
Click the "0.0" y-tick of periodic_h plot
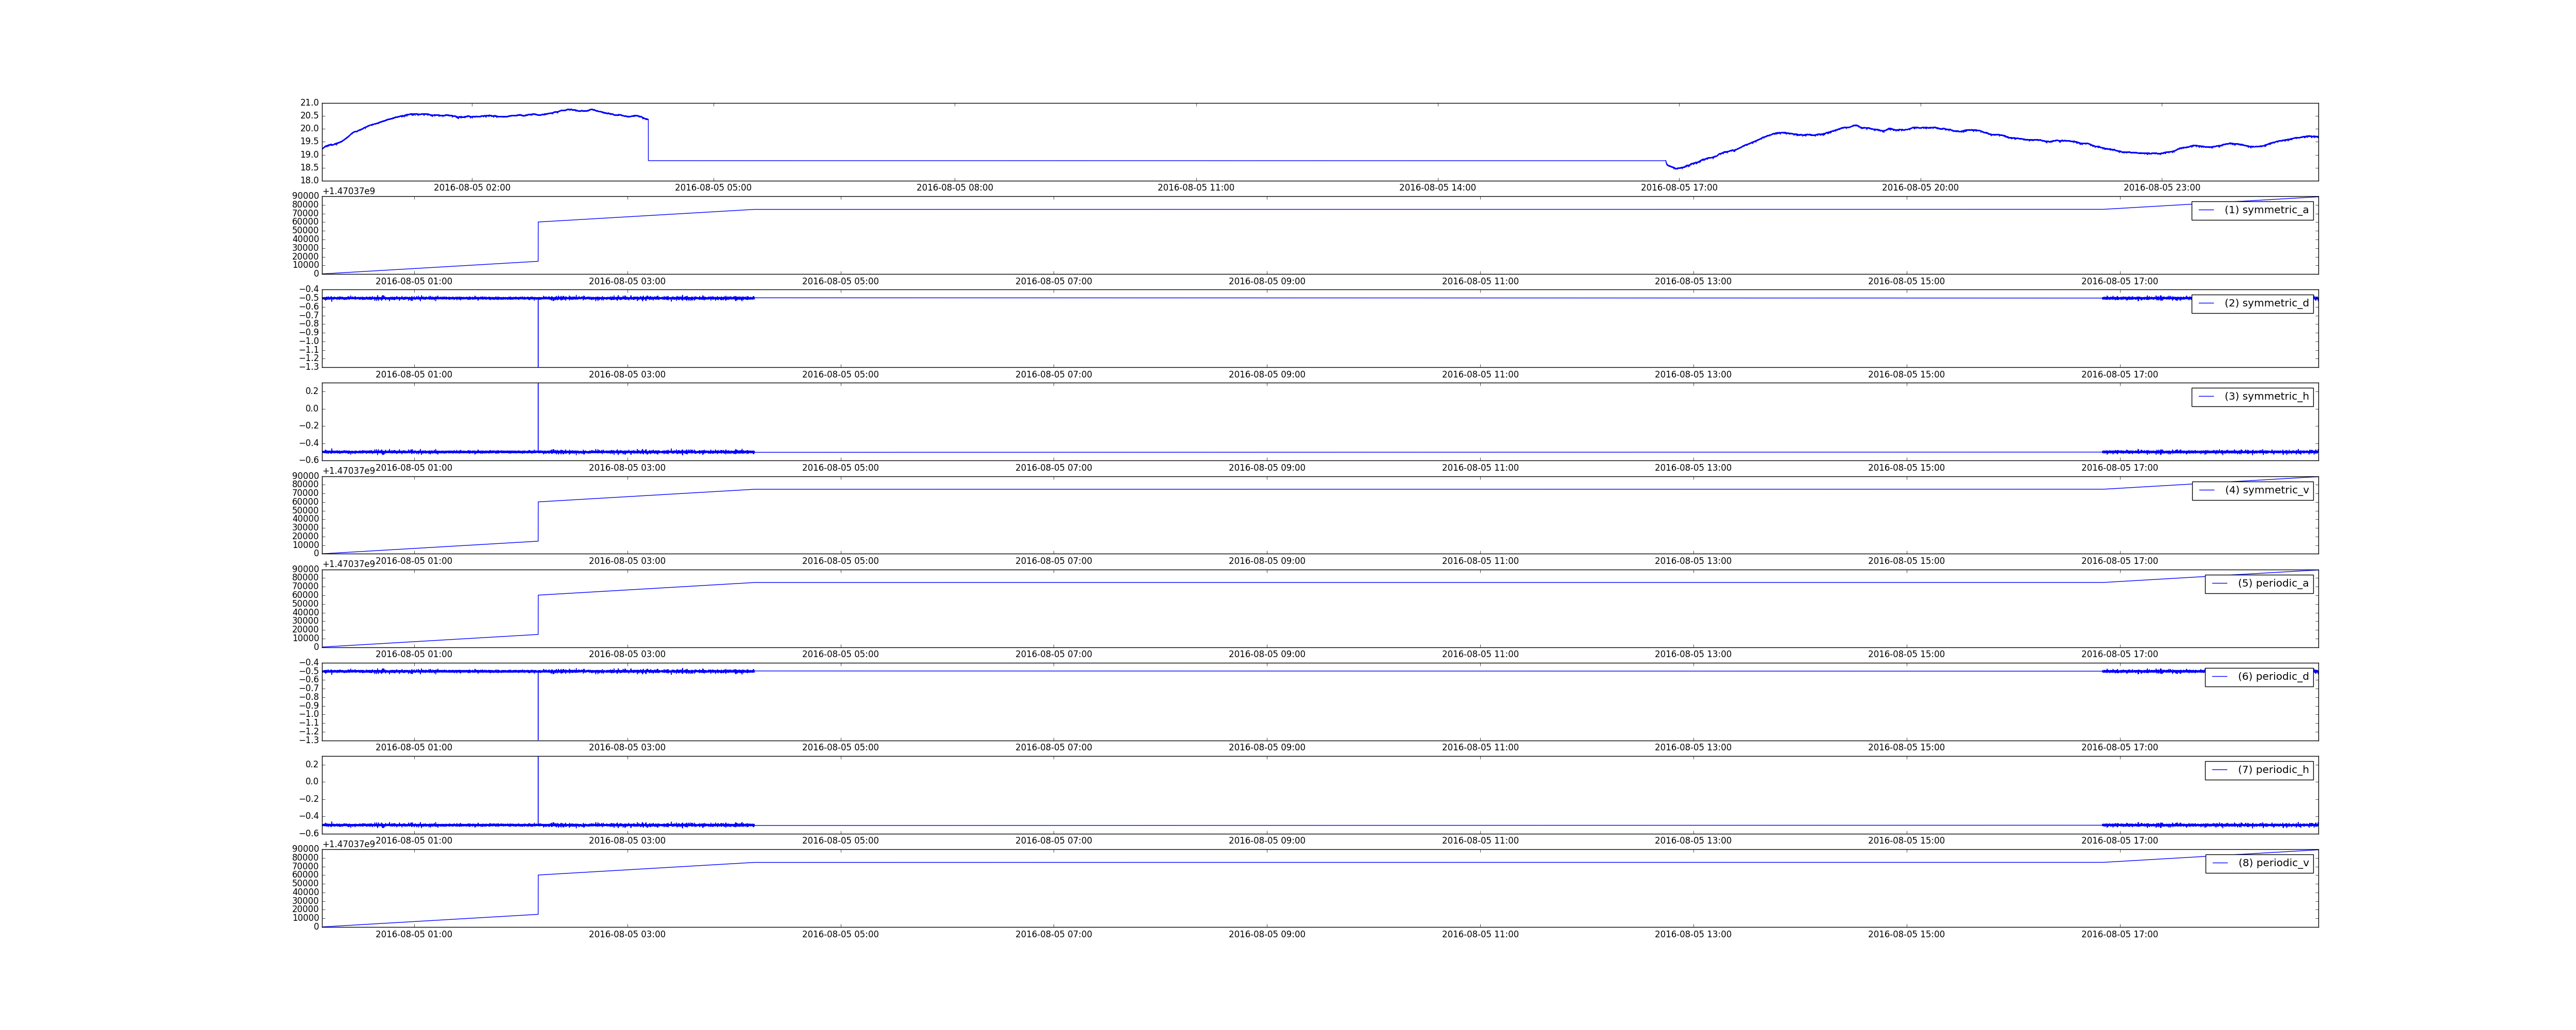point(312,782)
